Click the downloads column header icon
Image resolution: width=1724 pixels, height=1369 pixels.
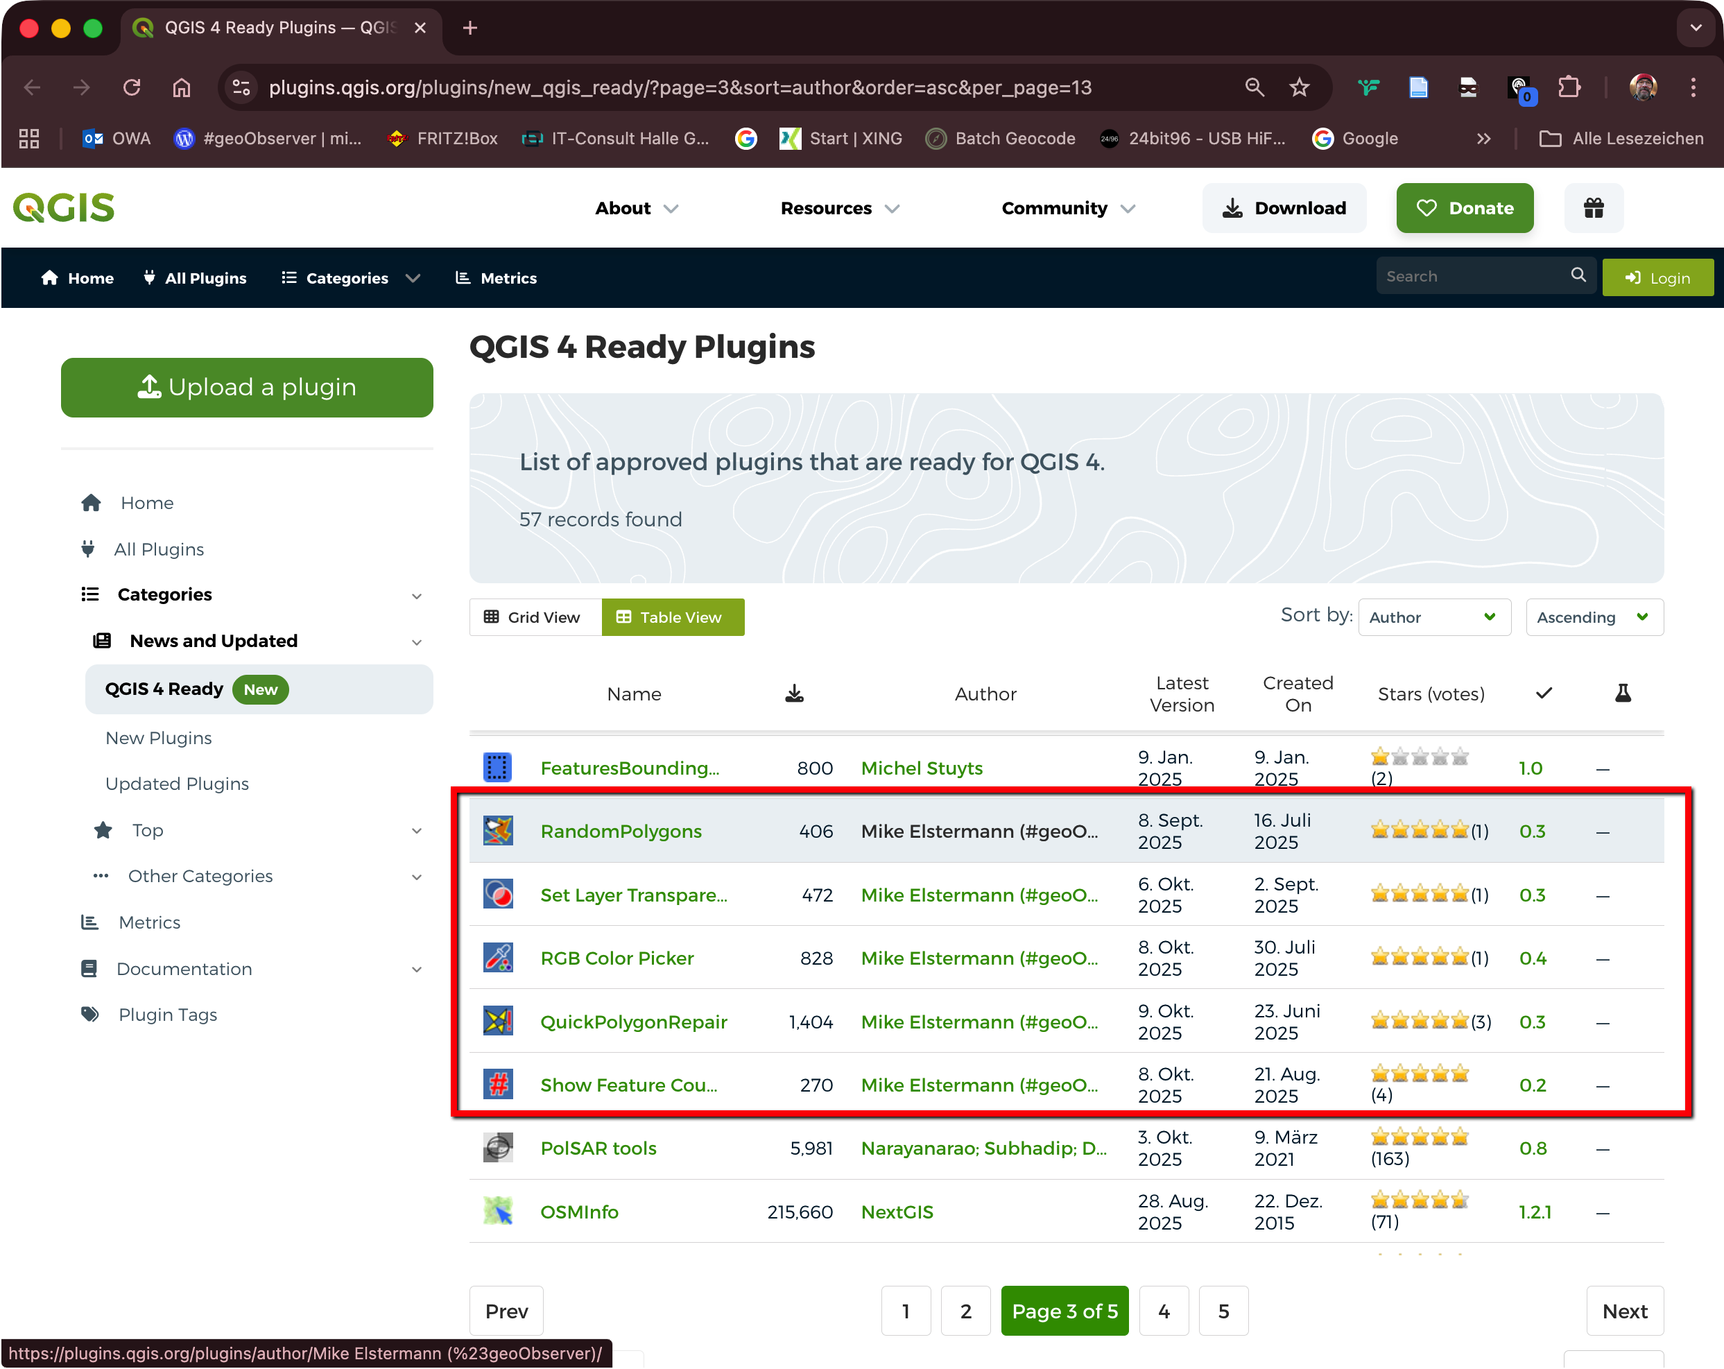794,694
